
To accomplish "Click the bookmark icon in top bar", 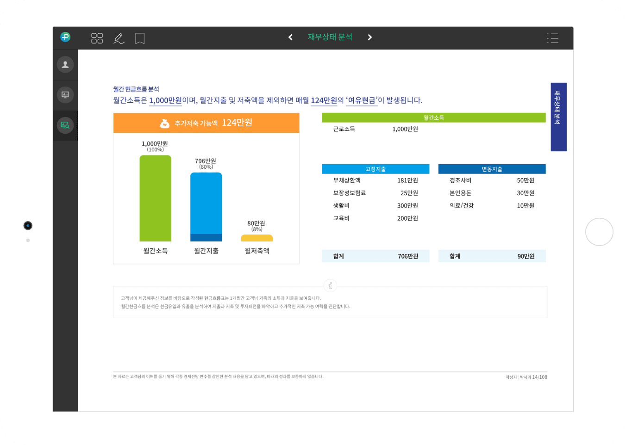I will (x=140, y=38).
